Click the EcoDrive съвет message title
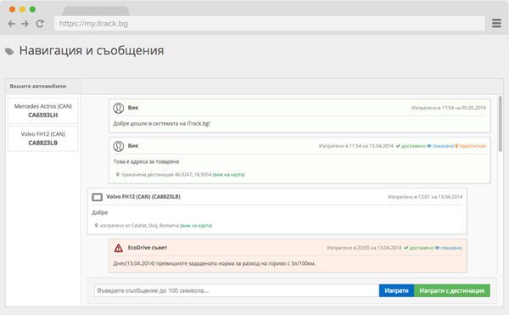 (148, 248)
